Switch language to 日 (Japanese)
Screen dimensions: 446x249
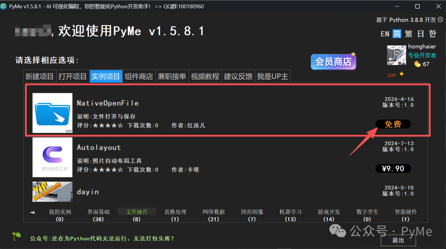click(421, 33)
